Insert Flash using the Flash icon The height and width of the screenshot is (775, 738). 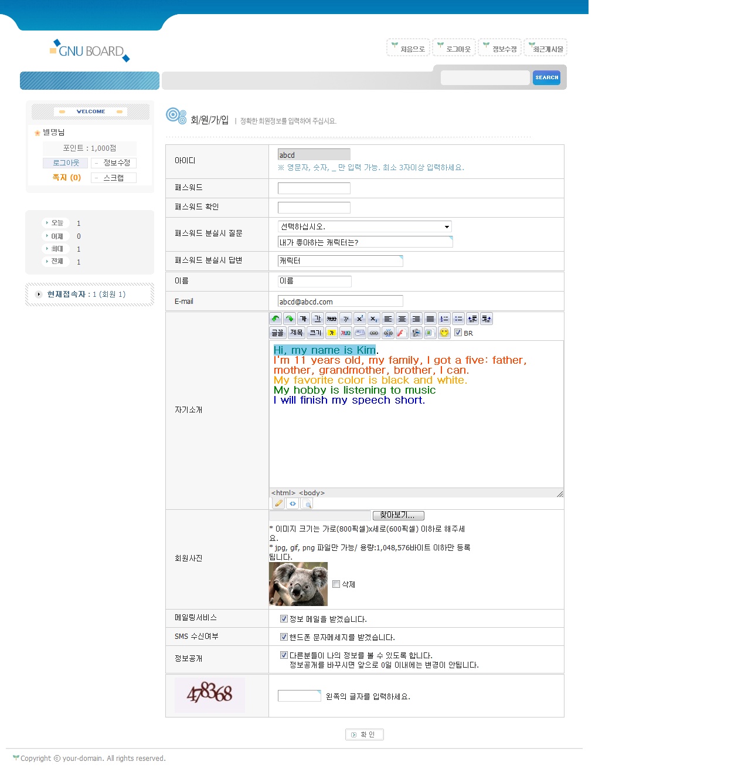point(402,333)
